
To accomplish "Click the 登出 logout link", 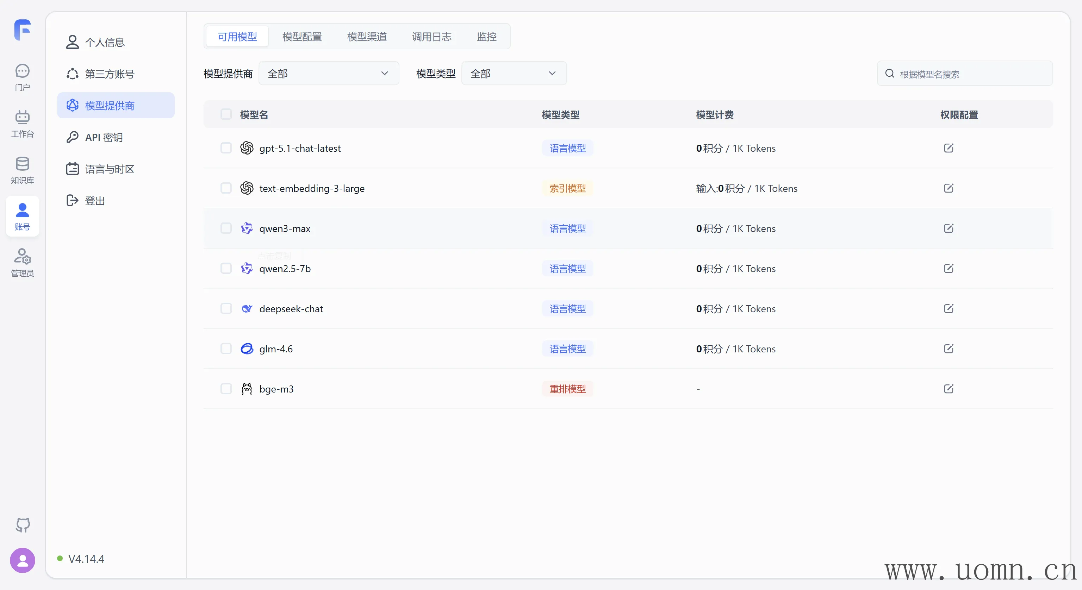I will [95, 201].
